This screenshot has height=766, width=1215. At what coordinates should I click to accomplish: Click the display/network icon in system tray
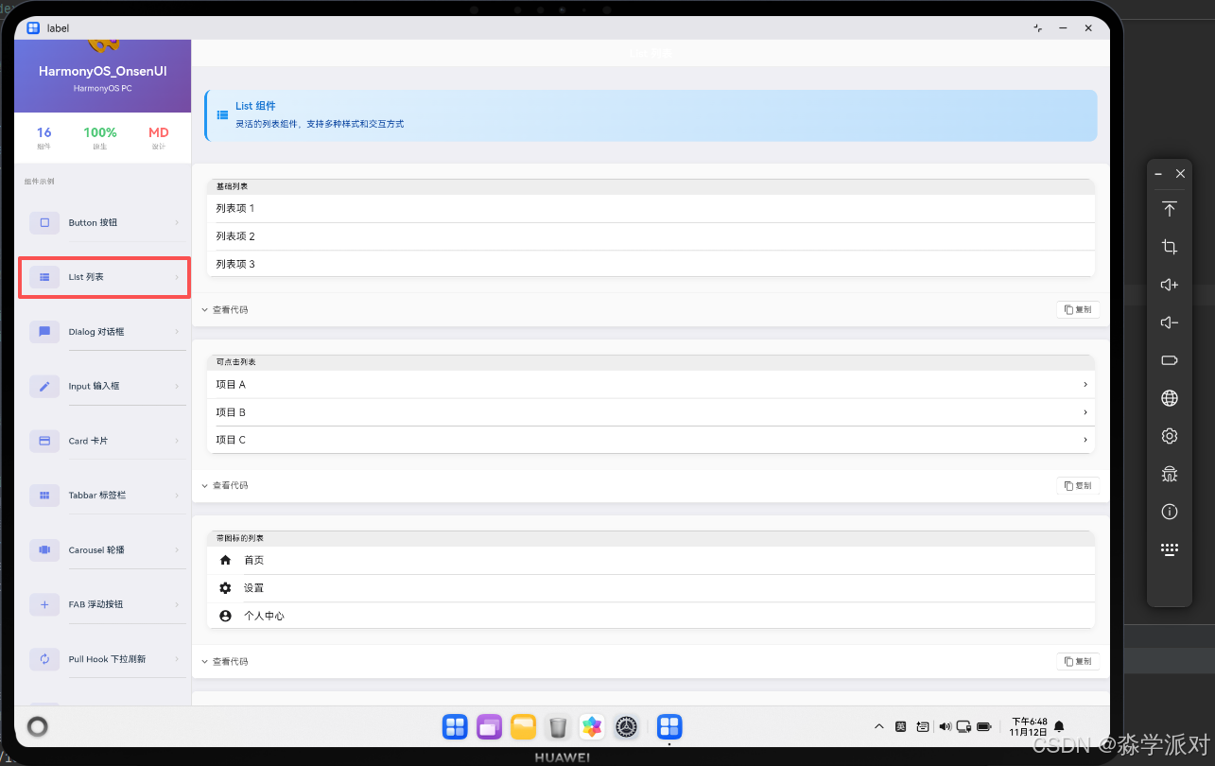(x=964, y=726)
